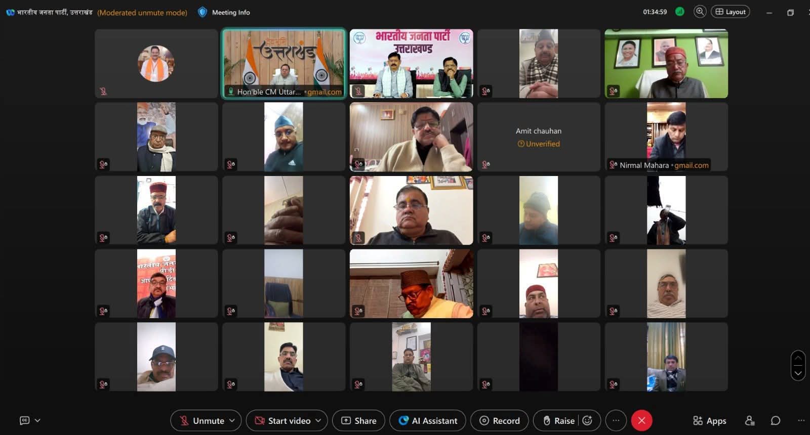Image resolution: width=810 pixels, height=435 pixels.
Task: Open the AI Assistant
Action: click(428, 421)
